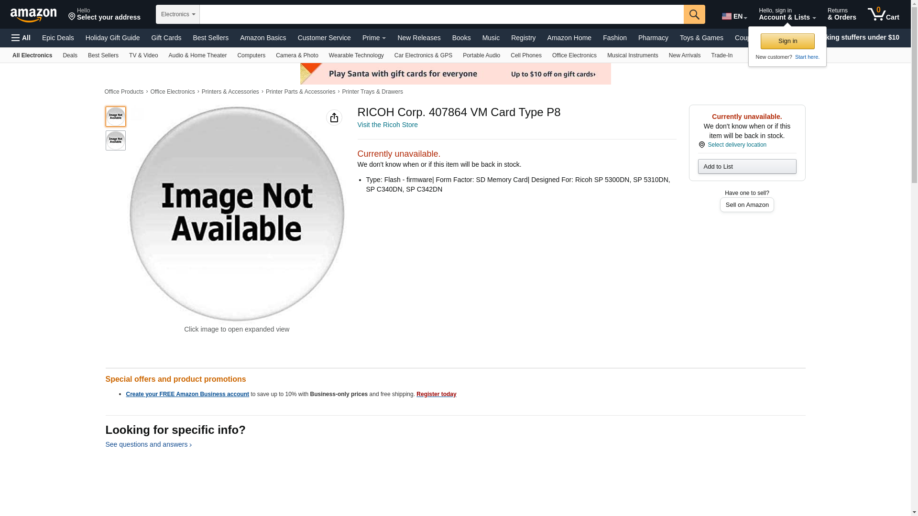Click Sell on Amazon button

pyautogui.click(x=746, y=205)
